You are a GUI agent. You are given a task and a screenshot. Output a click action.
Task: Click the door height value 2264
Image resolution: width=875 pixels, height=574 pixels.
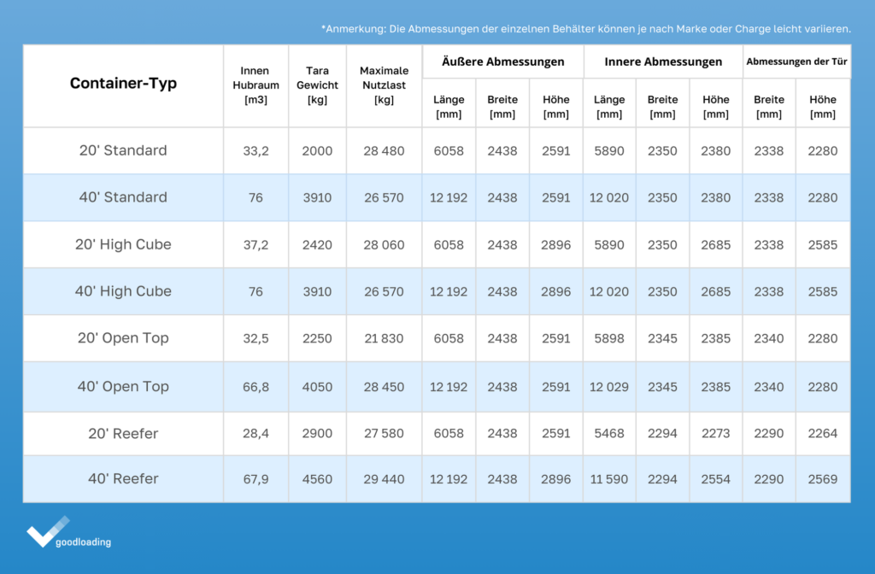[x=823, y=433]
